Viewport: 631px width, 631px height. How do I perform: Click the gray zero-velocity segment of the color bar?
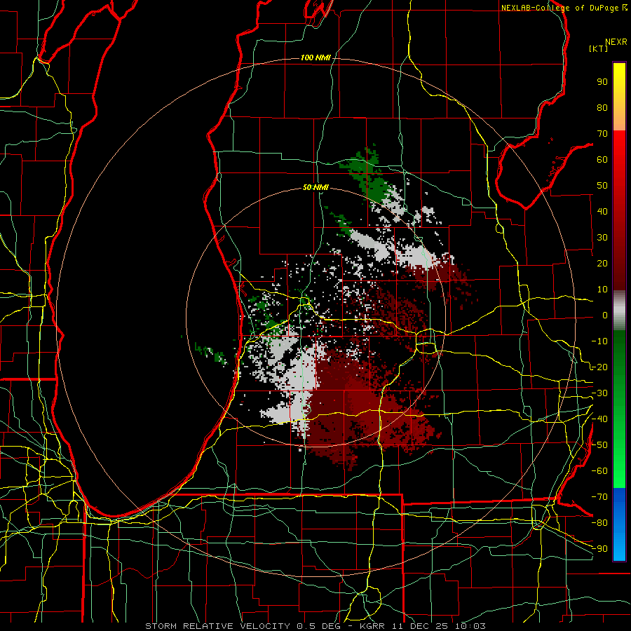click(x=619, y=311)
